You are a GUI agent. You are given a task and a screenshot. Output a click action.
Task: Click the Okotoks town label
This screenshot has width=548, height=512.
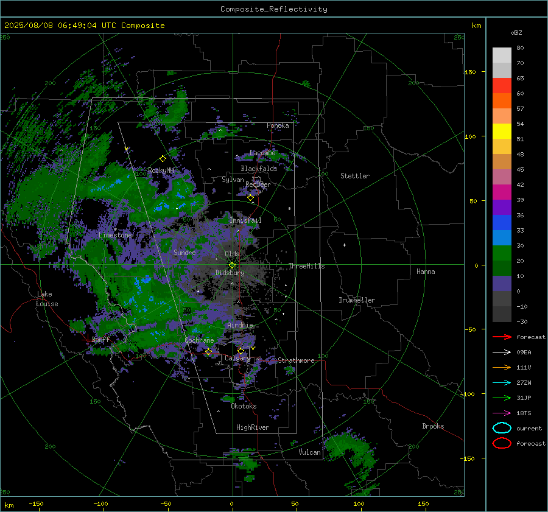click(244, 406)
